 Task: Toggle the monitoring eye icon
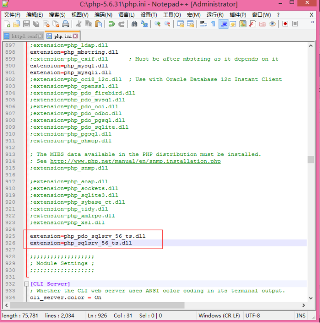[272, 24]
